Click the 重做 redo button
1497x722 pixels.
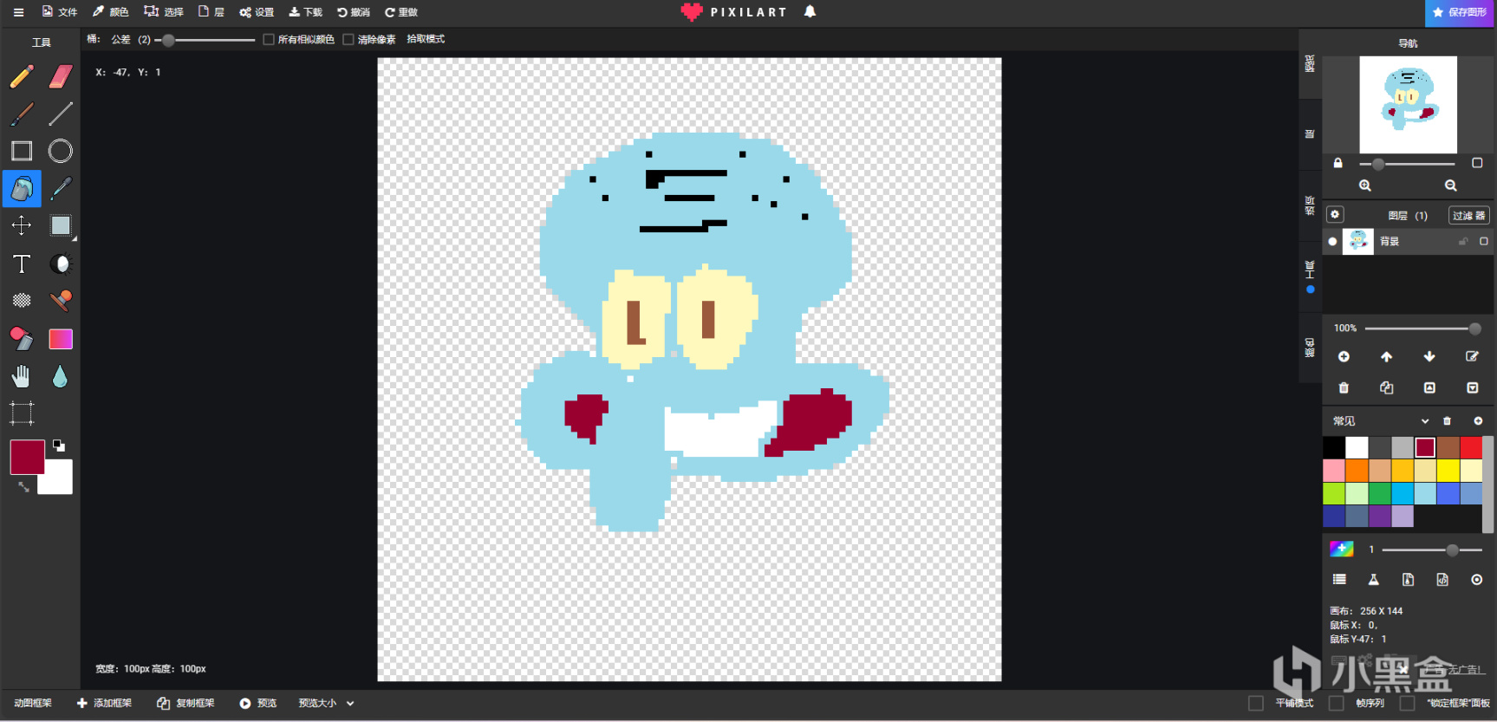401,12
